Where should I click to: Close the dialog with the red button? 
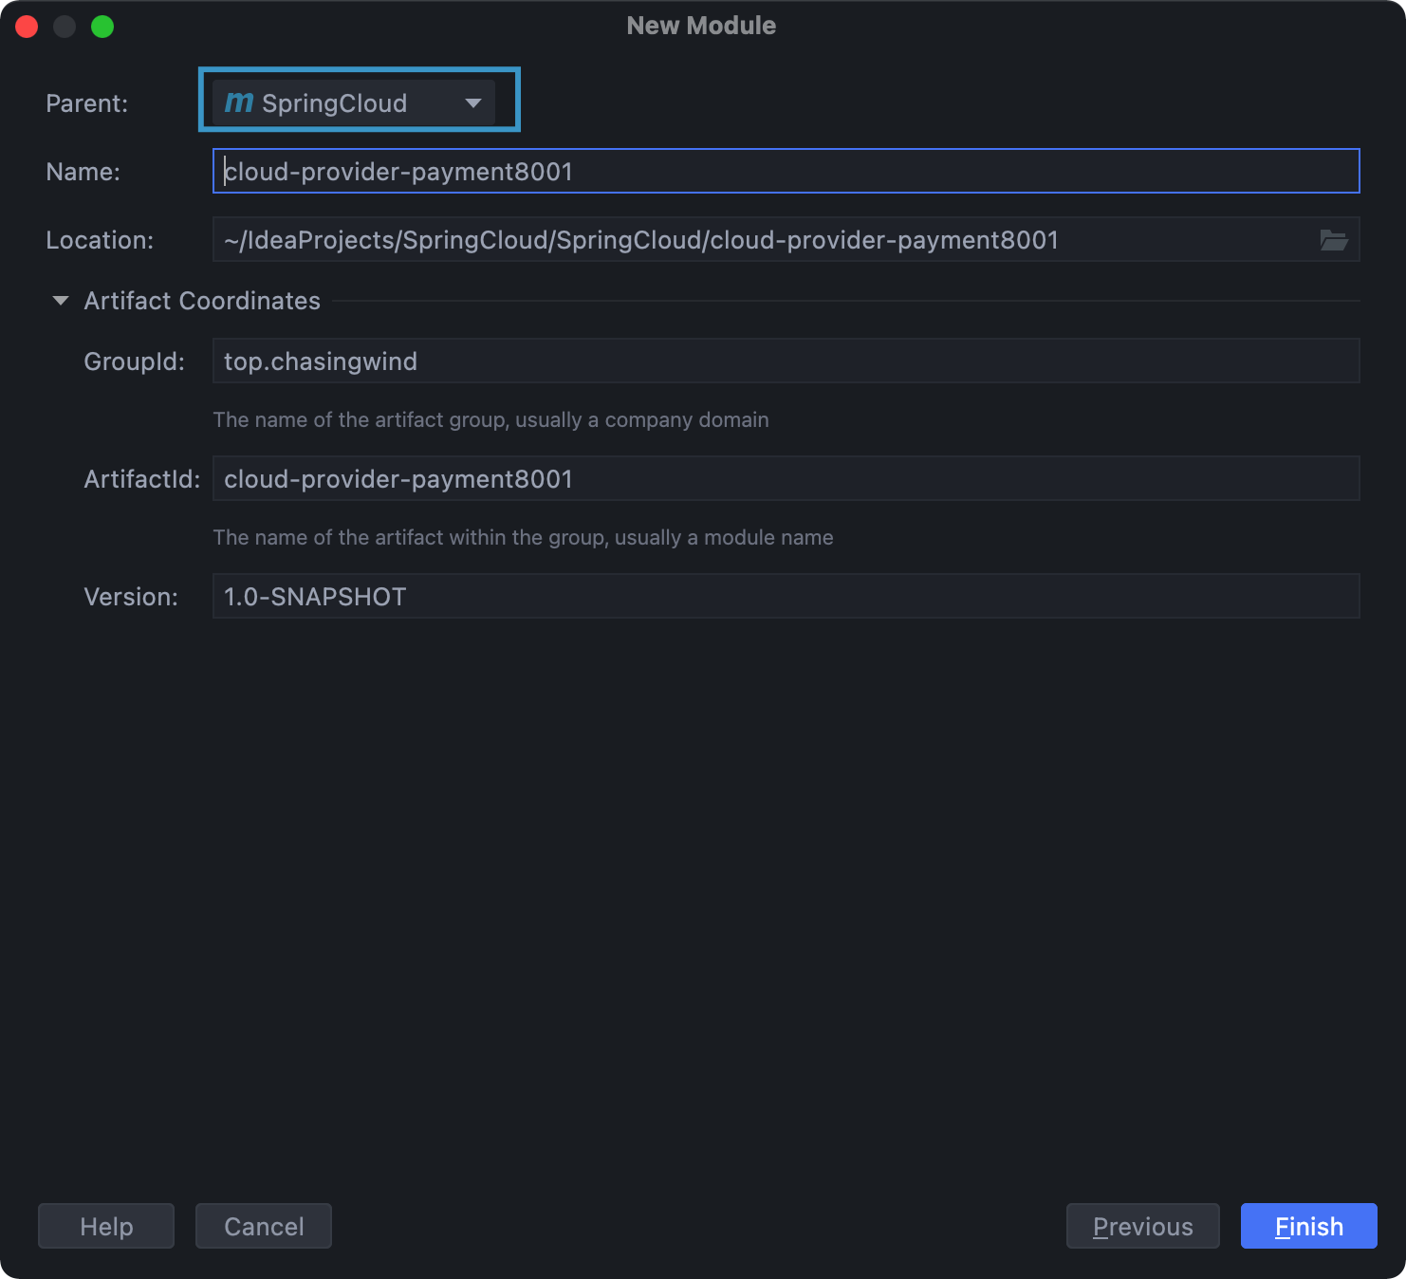point(27,27)
